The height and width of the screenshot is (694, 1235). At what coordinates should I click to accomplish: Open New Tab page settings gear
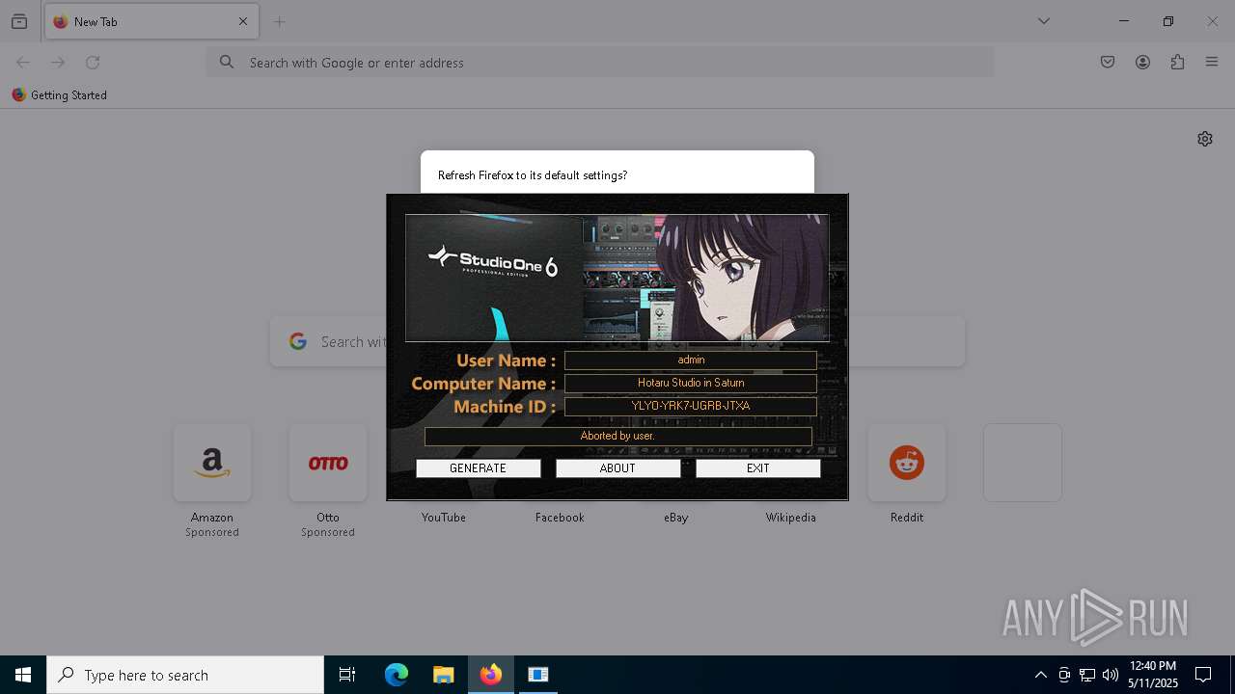click(1205, 139)
